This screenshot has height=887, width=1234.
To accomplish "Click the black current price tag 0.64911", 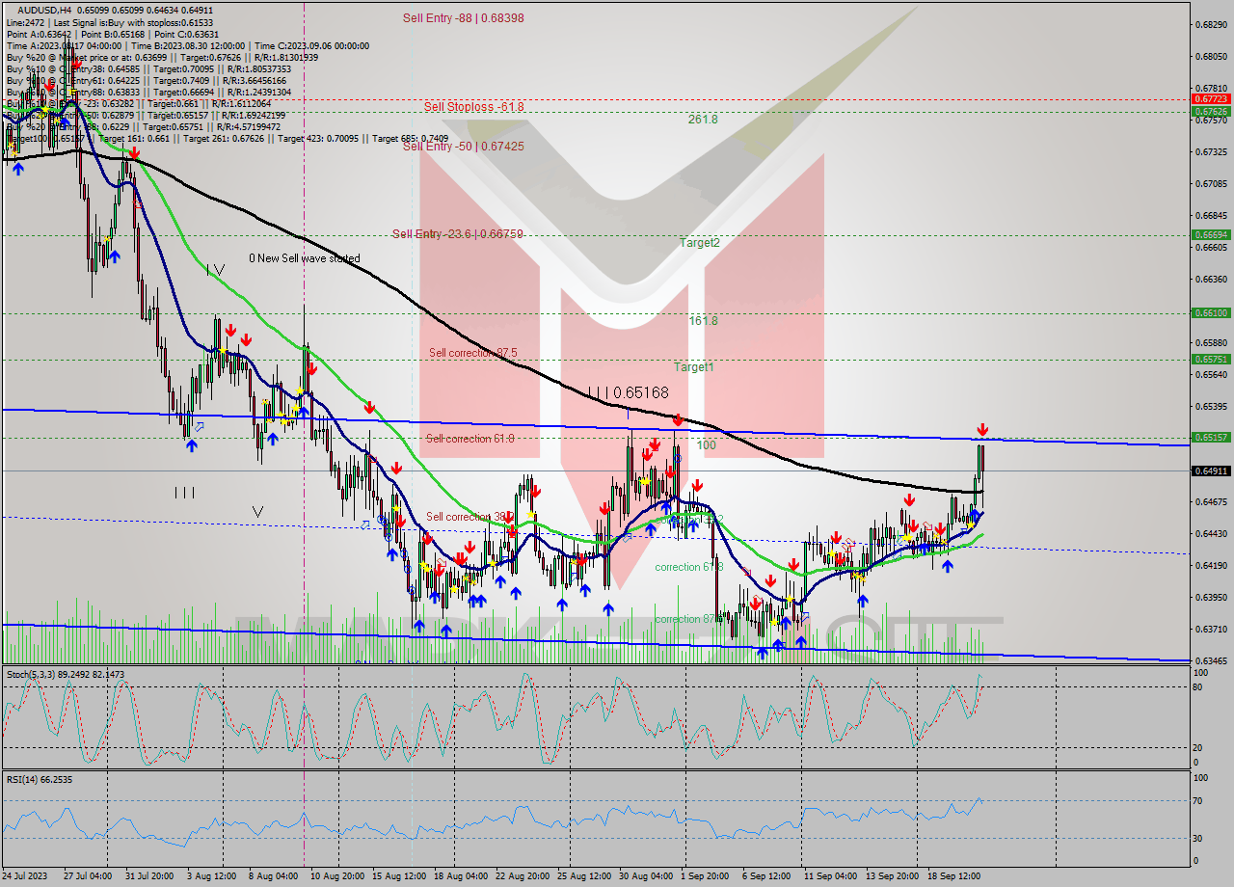I will (x=1210, y=471).
